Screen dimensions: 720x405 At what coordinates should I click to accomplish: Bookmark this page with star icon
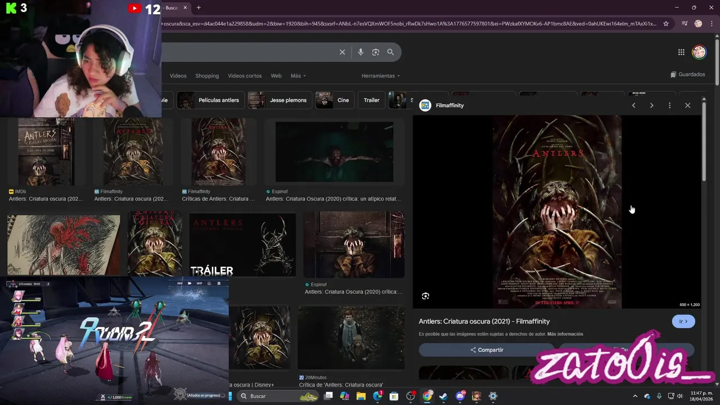[666, 24]
